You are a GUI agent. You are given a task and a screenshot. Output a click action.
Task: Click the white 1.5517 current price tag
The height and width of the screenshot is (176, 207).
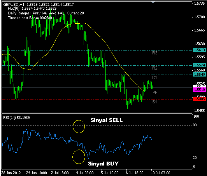(x=200, y=86)
